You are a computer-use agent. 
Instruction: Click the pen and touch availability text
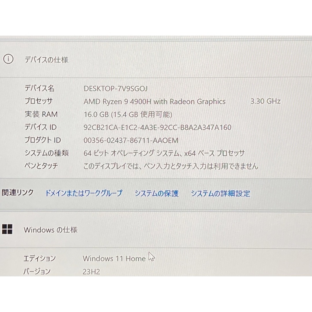(x=171, y=166)
